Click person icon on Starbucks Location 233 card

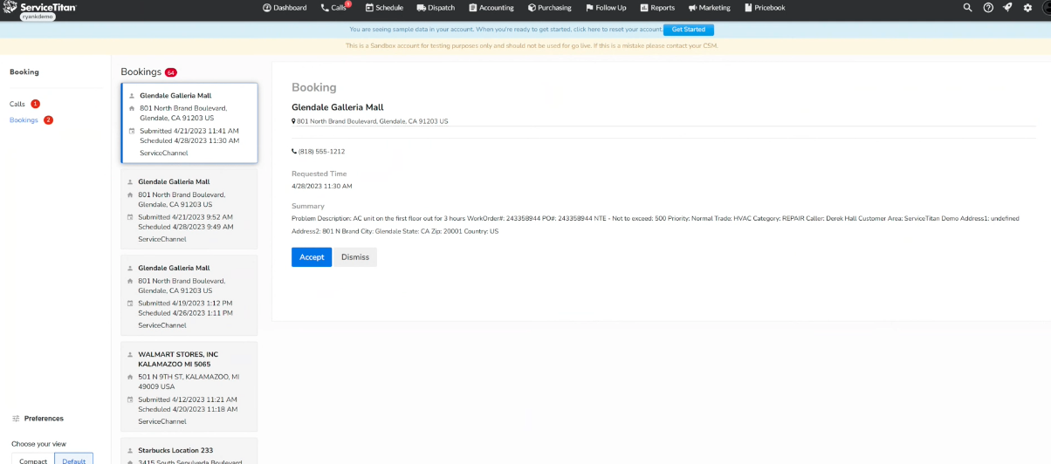point(130,450)
